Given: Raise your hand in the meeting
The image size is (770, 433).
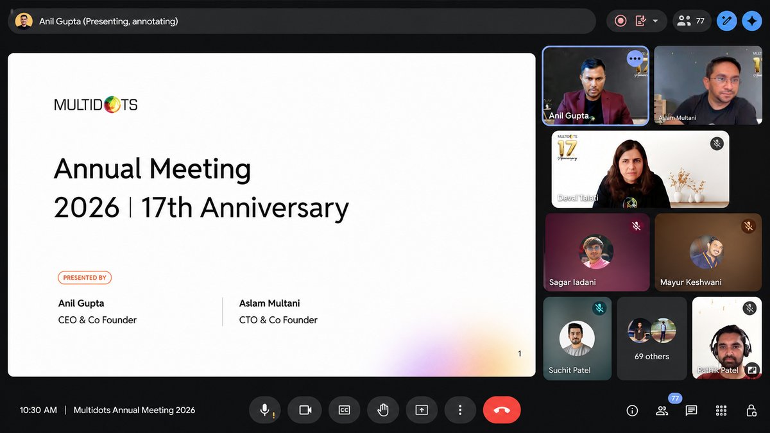Looking at the screenshot, I should pos(383,410).
